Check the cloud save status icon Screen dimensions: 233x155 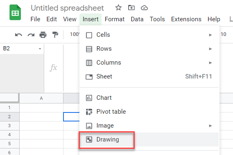(144, 8)
